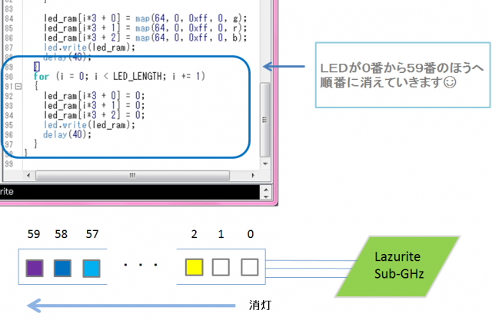Click the map(...b) assignment on line 86
Screen dimensions: 492x320
[x=145, y=38]
